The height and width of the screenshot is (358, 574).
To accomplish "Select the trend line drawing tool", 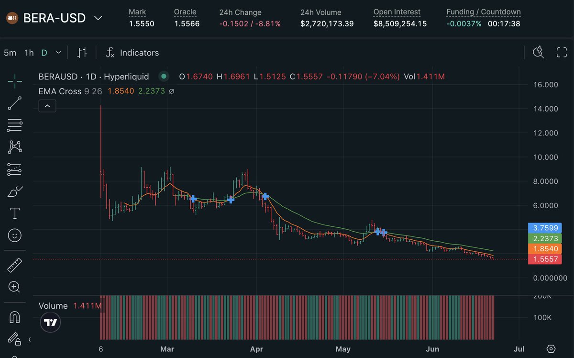I will 15,103.
